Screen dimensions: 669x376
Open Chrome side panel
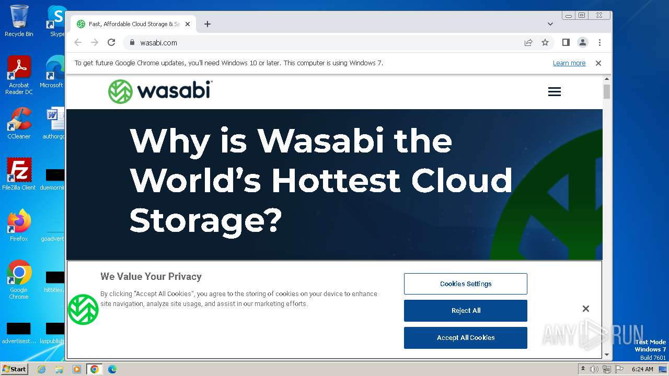(566, 43)
